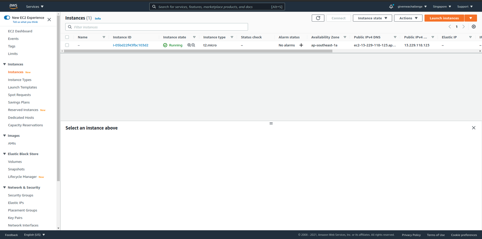Screen dimensions: 482x239
Task: Sort by Instance state column arrow
Action: [194, 37]
